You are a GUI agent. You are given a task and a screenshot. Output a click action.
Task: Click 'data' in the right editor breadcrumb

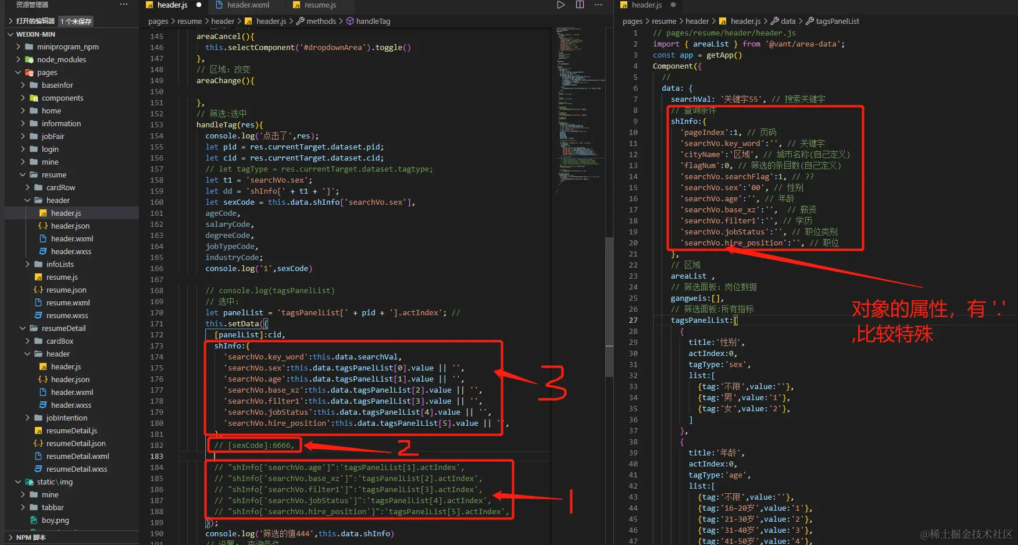click(x=788, y=22)
